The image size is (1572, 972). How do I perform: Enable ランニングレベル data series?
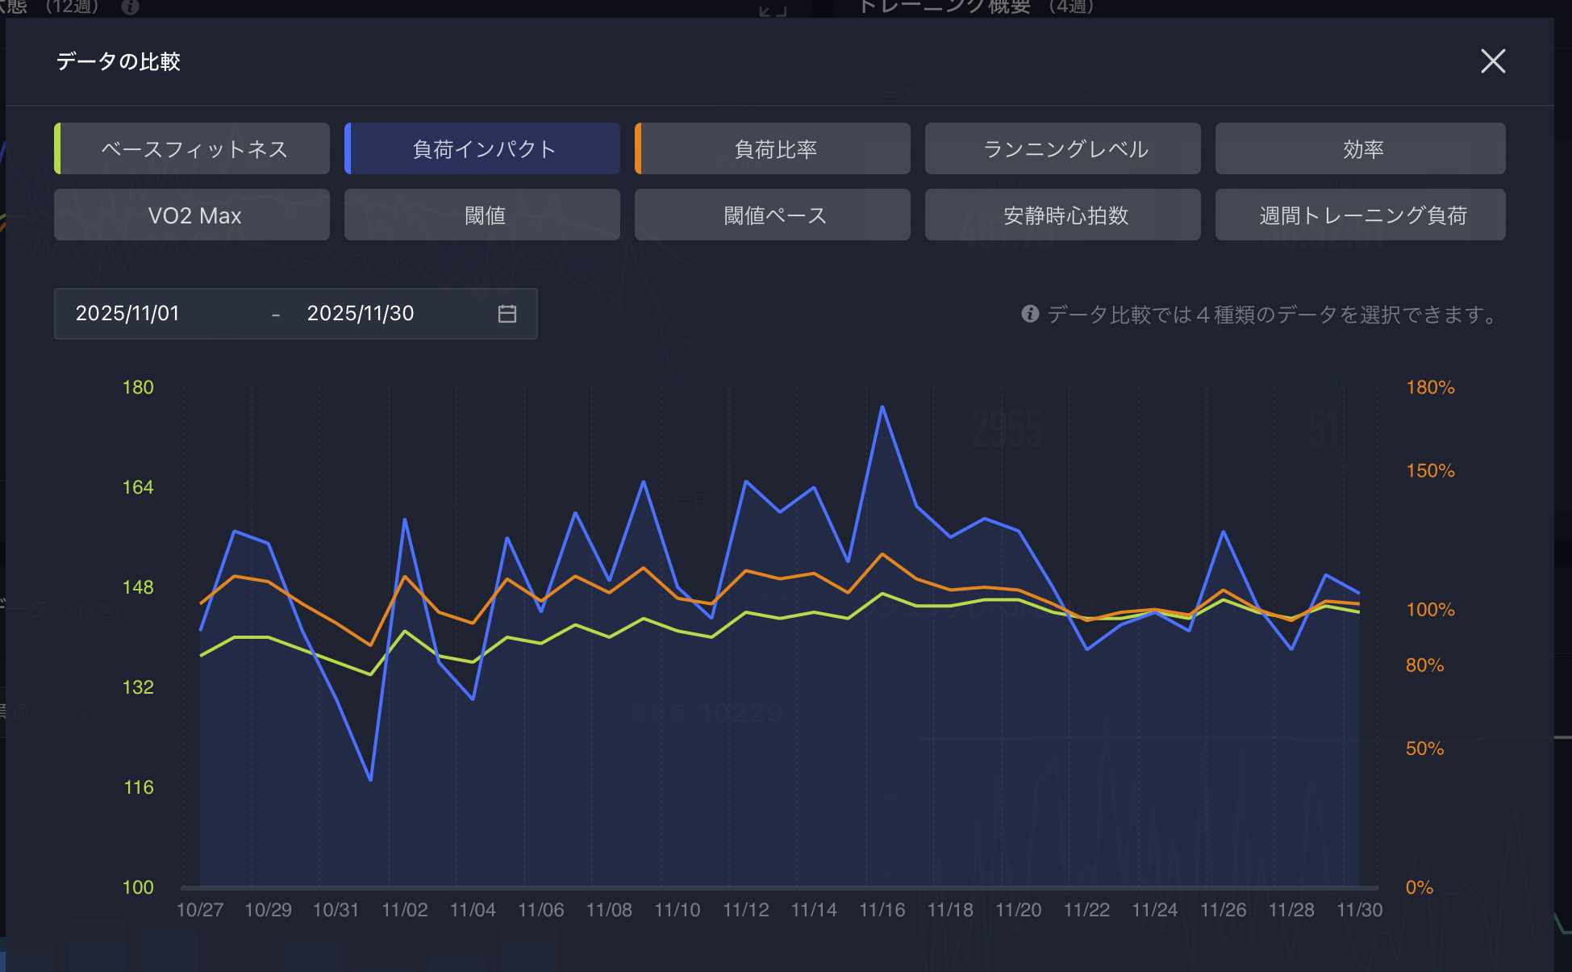pyautogui.click(x=1063, y=148)
